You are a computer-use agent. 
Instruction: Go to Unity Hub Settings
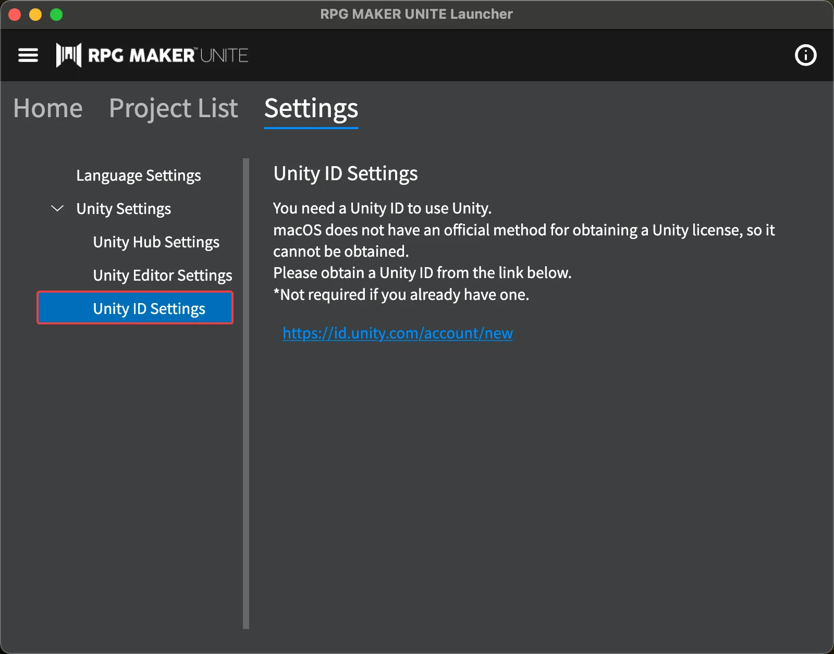(156, 242)
